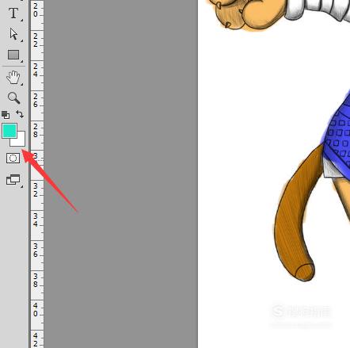
Task: Select the Path Selection arrow tool
Action: coord(13,34)
